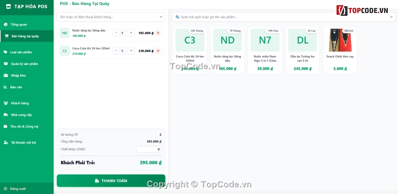This screenshot has width=398, height=194.
Task: Click the Tổng quan home icon
Action: point(6,24)
